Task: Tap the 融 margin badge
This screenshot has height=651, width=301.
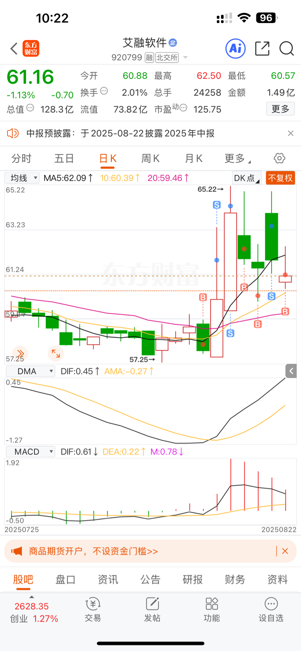Action: coord(149,58)
